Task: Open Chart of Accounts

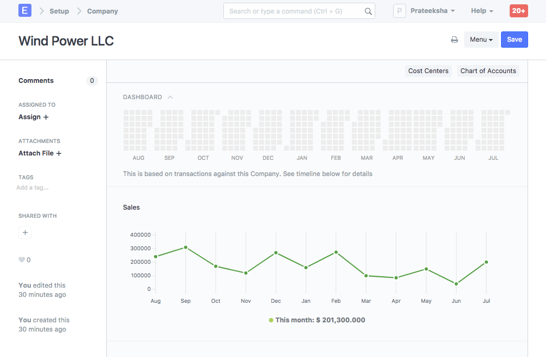Action: coord(488,70)
